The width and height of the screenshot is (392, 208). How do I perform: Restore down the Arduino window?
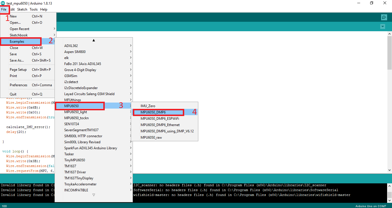coord(372,3)
